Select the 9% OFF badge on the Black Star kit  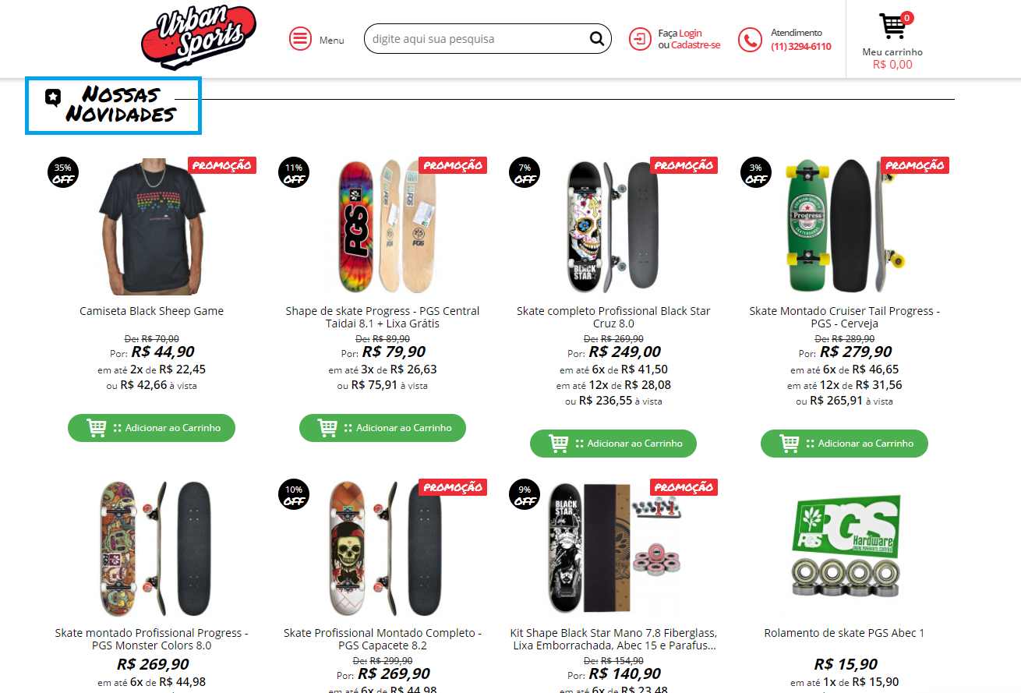525,494
